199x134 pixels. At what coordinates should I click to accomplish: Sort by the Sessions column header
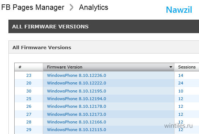[187, 67]
